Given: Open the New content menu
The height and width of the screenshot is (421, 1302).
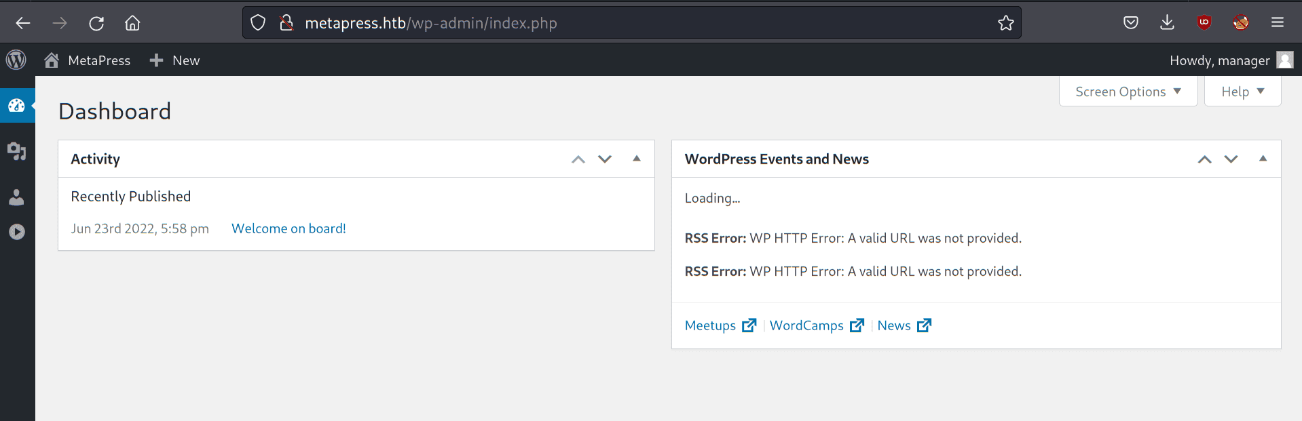Looking at the screenshot, I should 175,60.
